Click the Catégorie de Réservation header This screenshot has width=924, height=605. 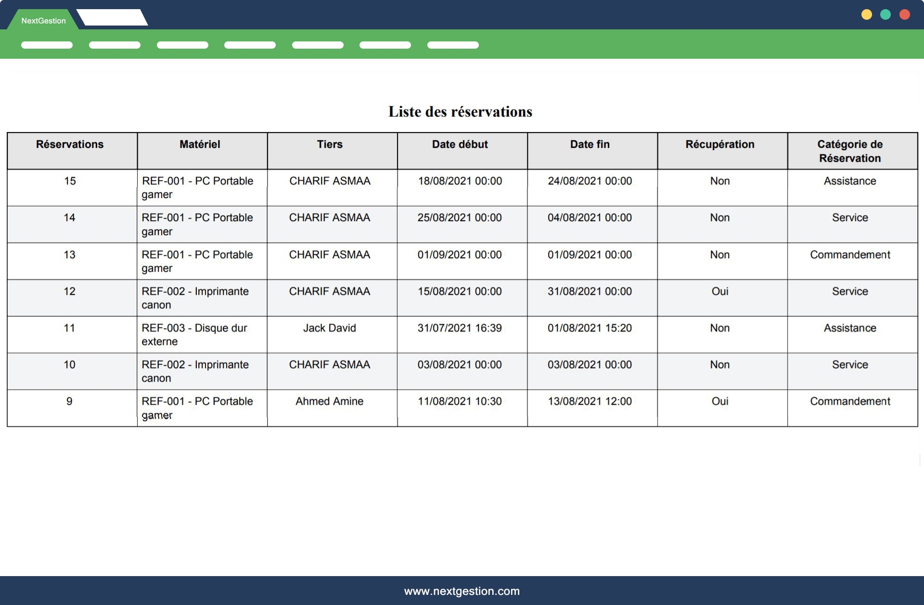[x=850, y=151]
